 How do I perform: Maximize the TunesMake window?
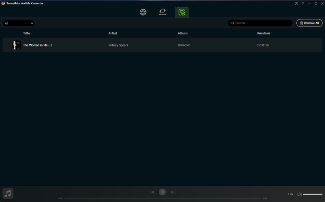coord(316,3)
